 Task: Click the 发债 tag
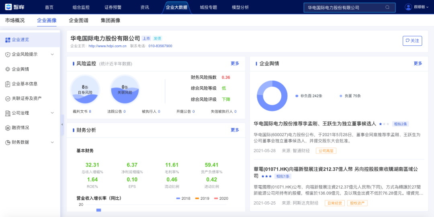(x=157, y=39)
